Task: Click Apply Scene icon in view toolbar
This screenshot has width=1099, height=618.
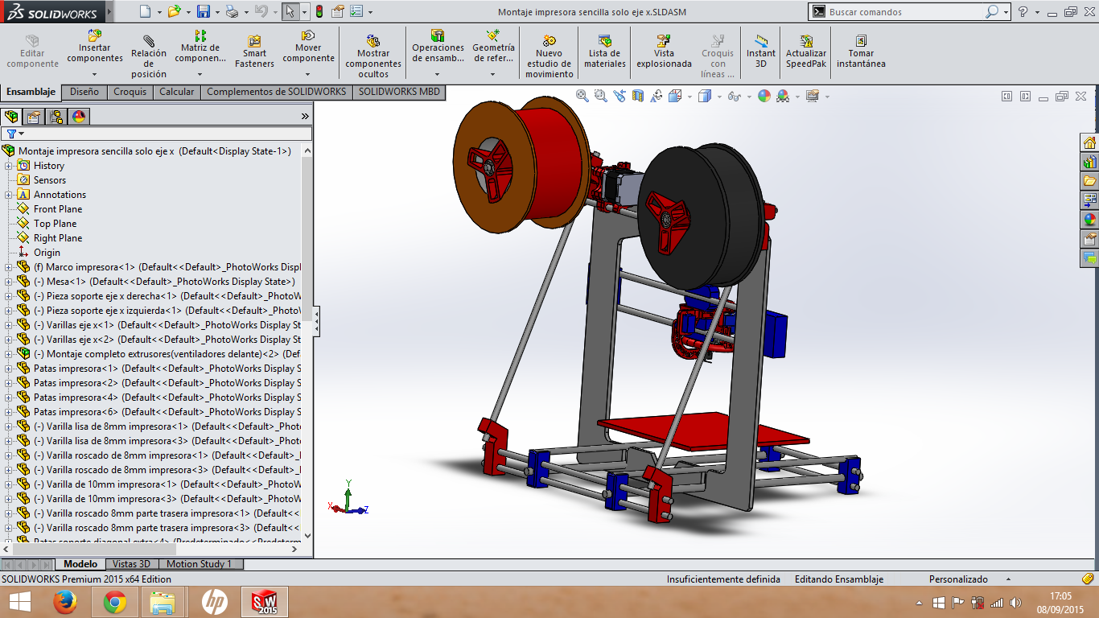Action: pos(783,96)
